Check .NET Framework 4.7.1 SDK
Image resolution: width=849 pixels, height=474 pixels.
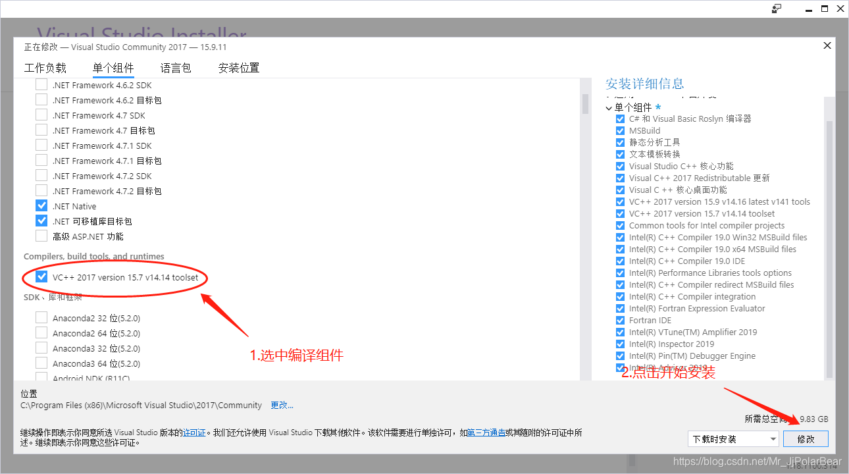[x=41, y=145]
